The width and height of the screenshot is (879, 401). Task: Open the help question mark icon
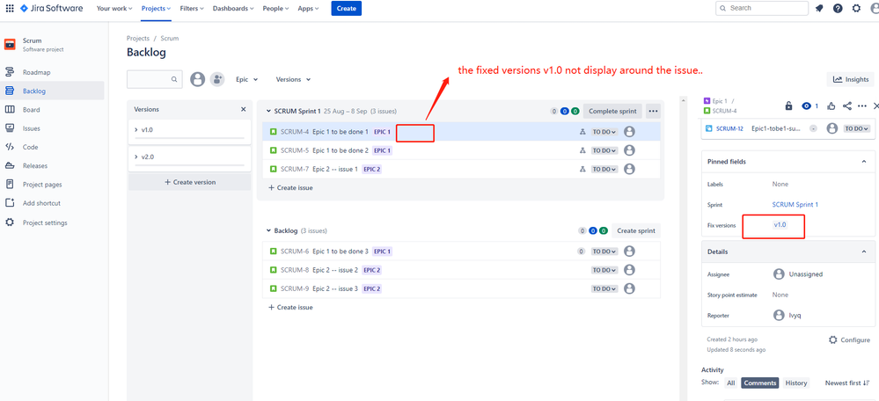coord(838,9)
